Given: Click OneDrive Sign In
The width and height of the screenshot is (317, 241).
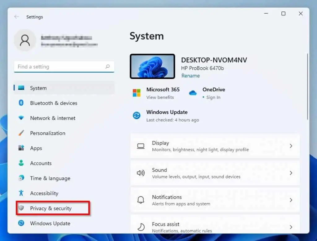Looking at the screenshot, I should 213,97.
